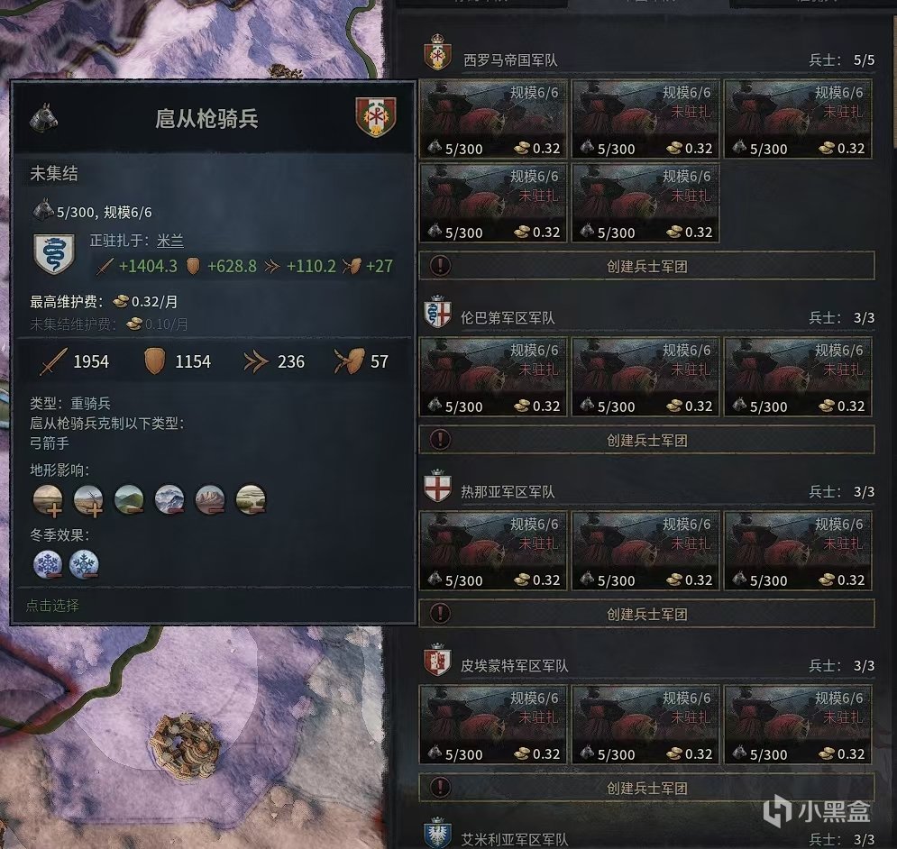
Task: Select fifth regiment card in 西罗马帝国军队 second row
Action: 645,203
